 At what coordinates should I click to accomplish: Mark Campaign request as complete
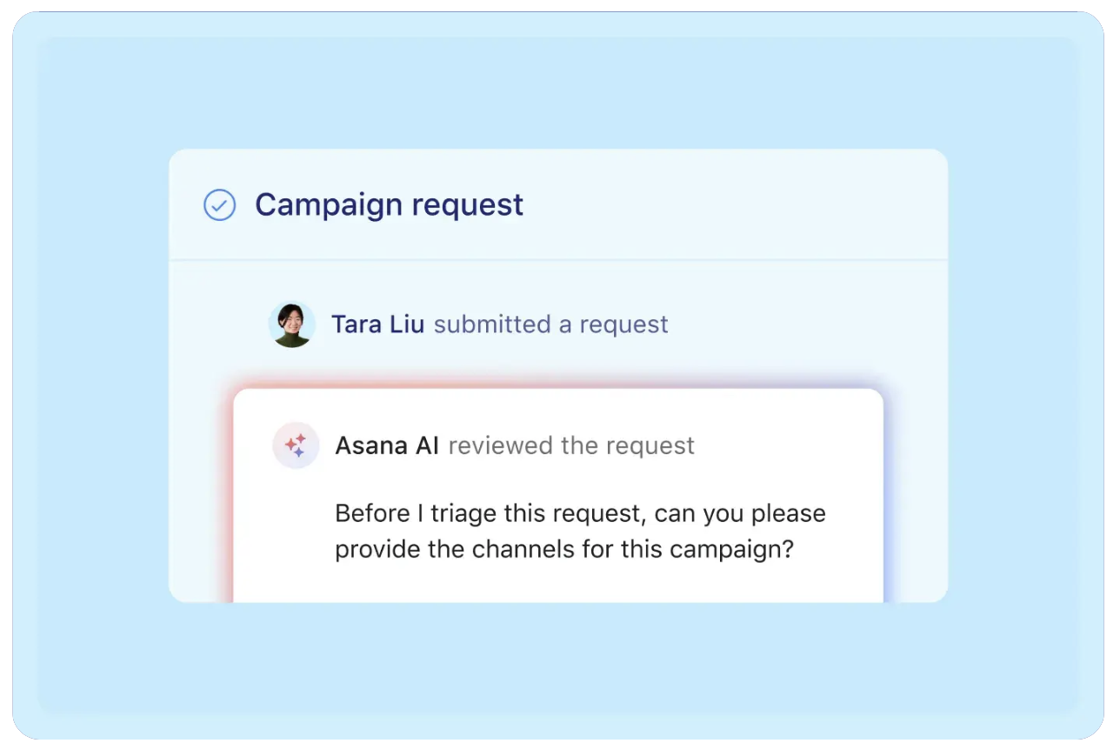coord(219,205)
